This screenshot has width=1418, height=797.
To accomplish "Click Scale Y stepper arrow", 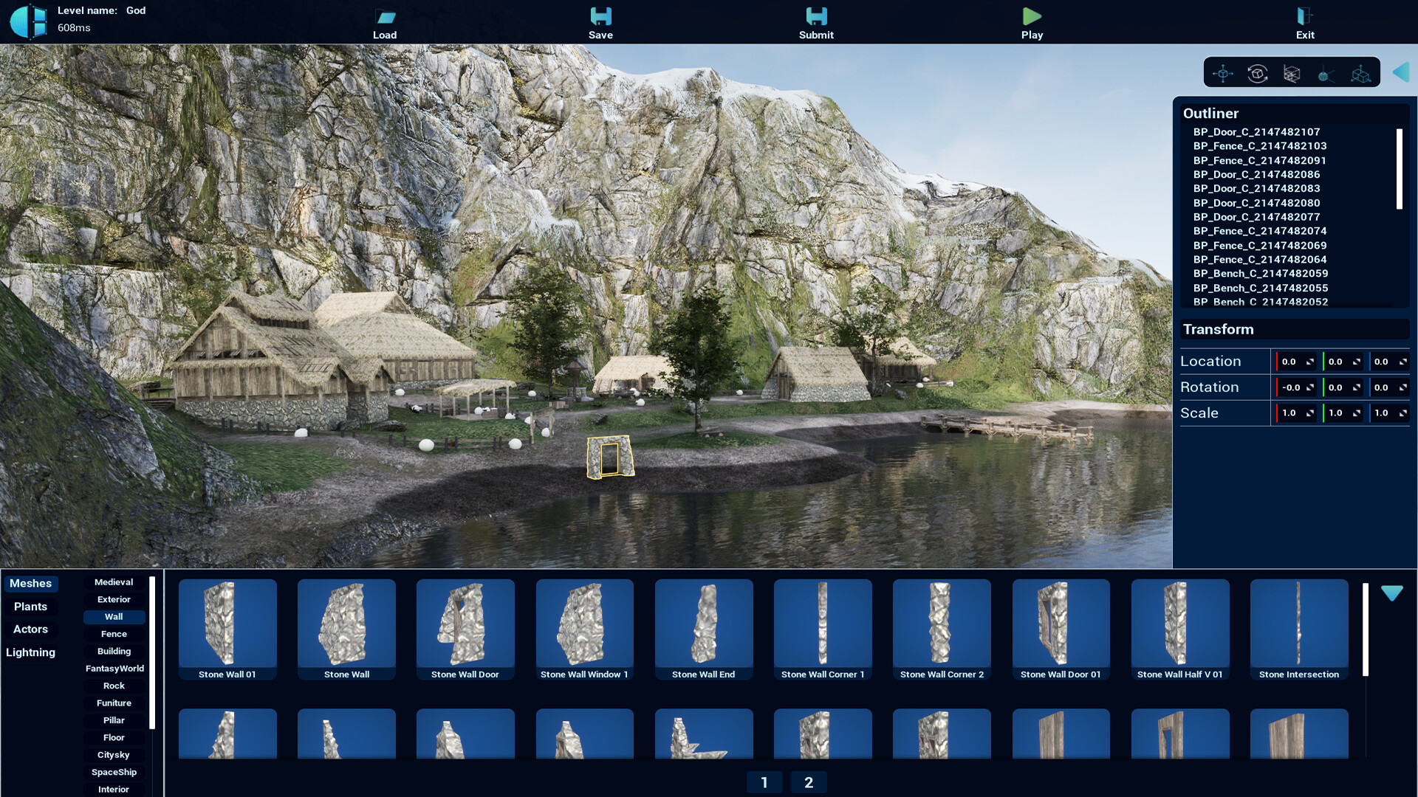I will coord(1357,413).
